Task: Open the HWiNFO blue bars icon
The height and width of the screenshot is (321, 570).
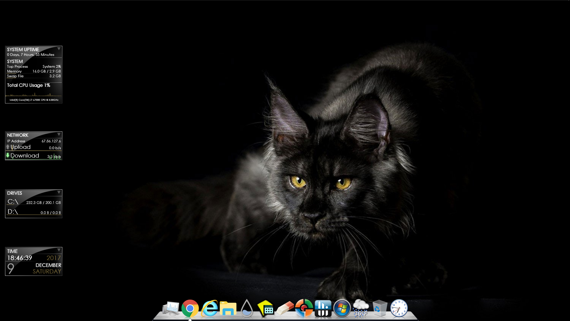Action: [x=323, y=309]
